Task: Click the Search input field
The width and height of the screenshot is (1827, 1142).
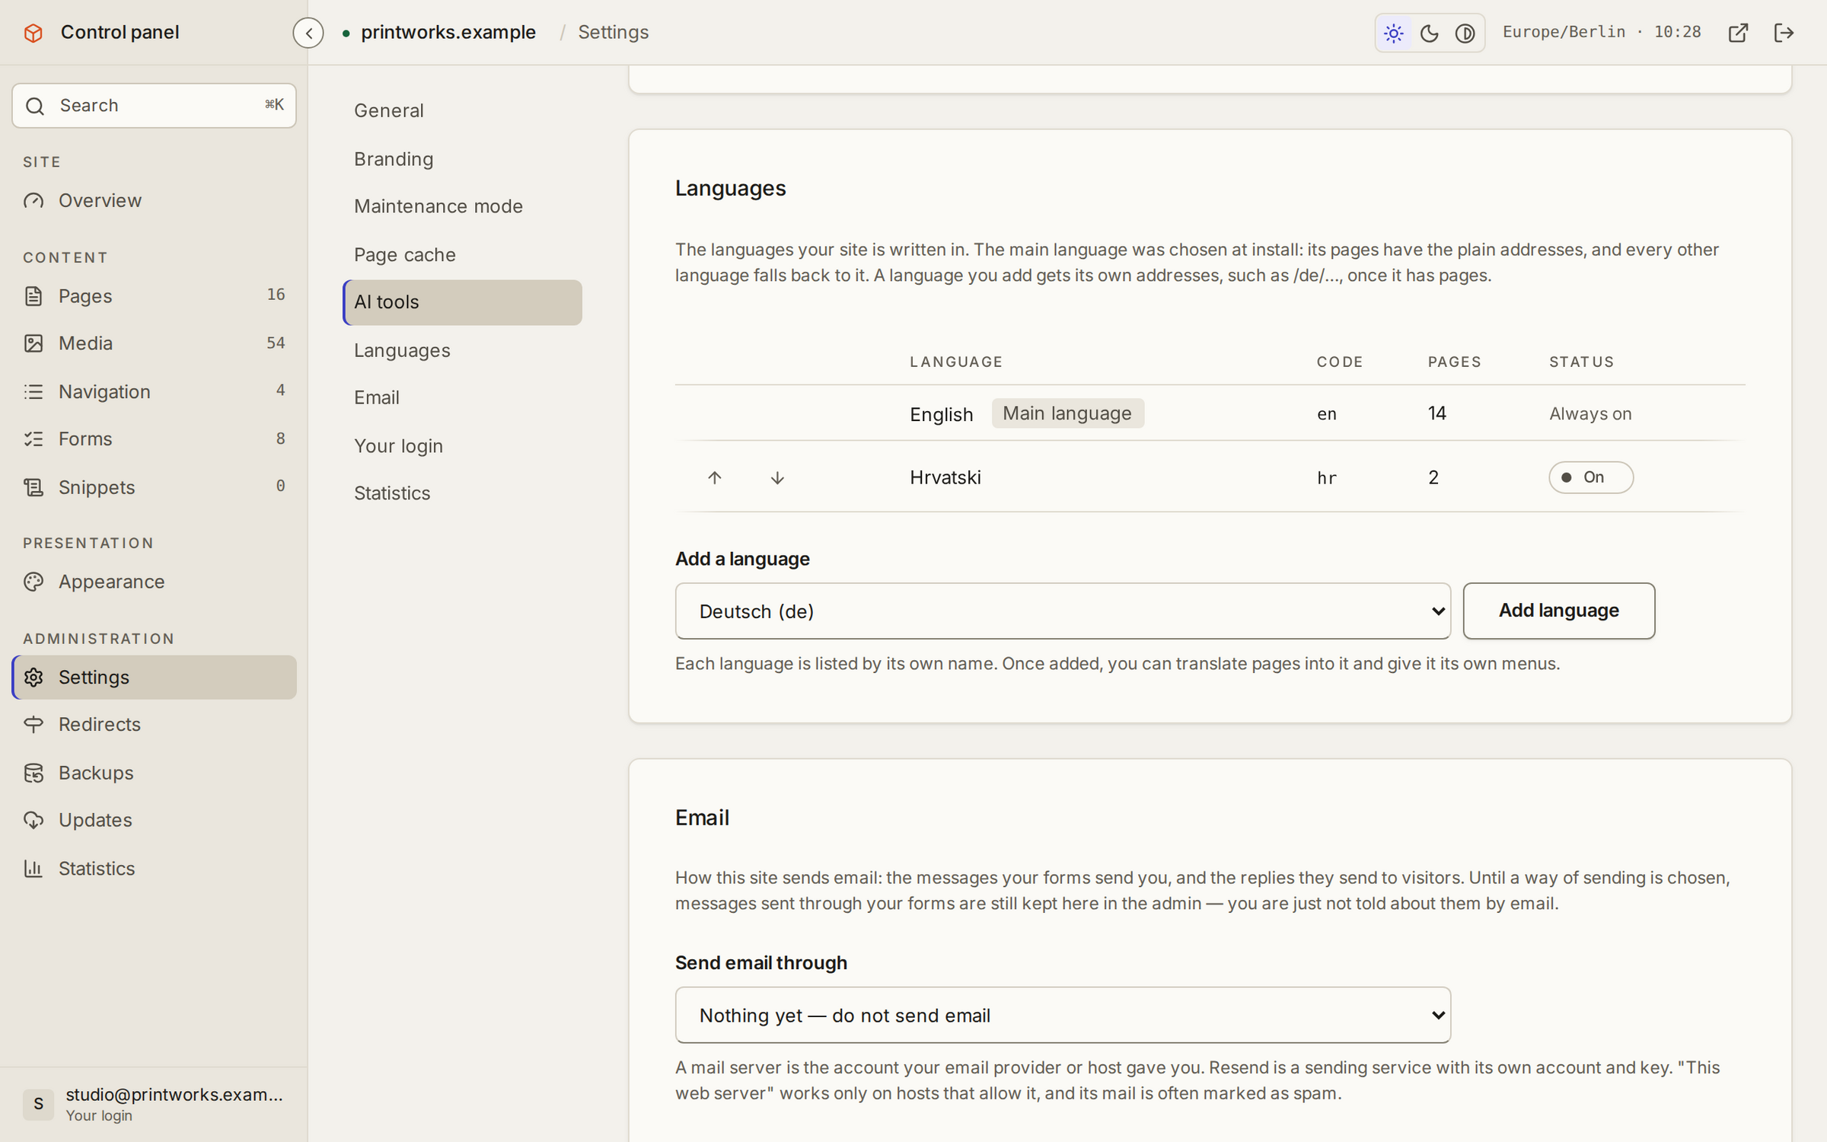Action: tap(154, 106)
